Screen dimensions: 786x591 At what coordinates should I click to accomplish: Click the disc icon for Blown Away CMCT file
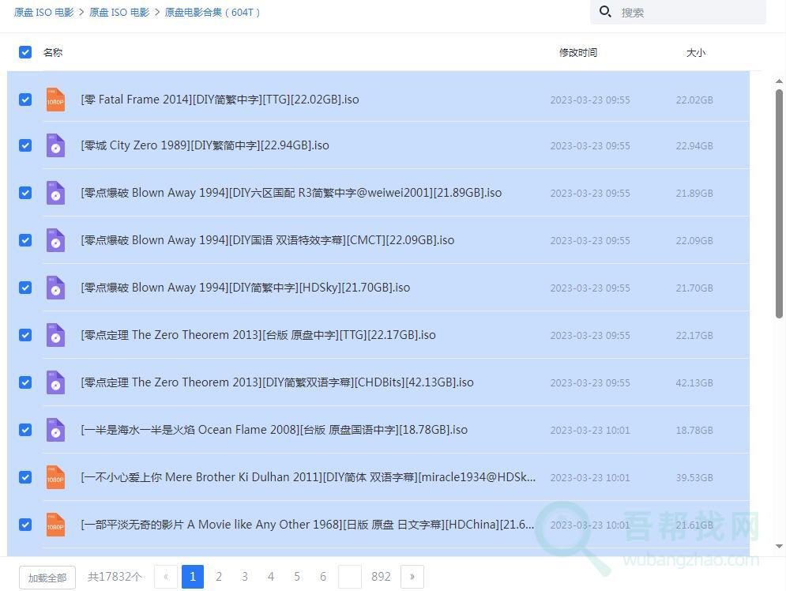point(55,241)
